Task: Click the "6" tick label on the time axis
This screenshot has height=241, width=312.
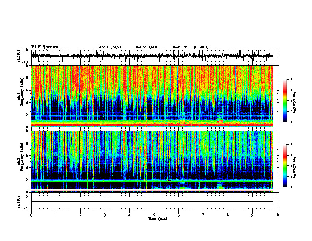Action: pyautogui.click(x=179, y=215)
